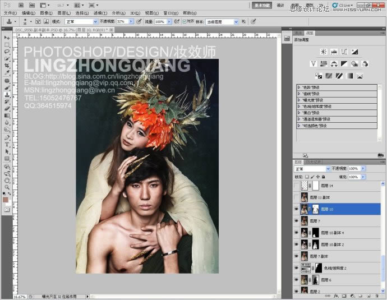Click the 设计 workspace button

pos(280,5)
